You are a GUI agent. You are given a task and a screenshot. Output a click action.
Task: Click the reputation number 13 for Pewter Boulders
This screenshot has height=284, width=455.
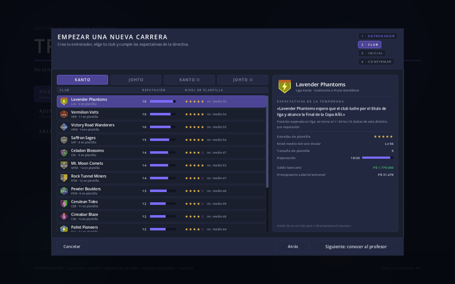pos(144,191)
